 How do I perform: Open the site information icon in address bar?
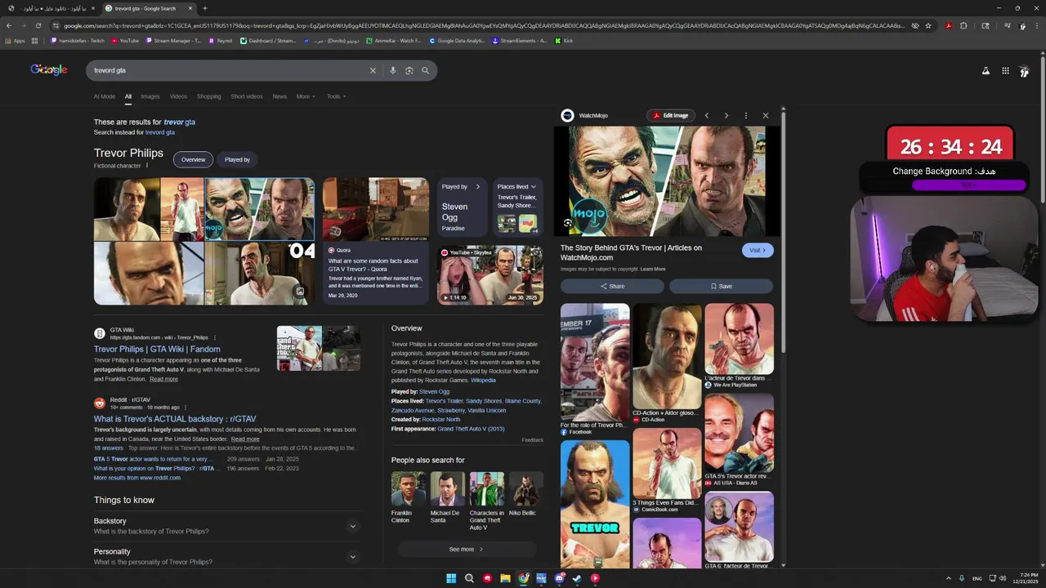56,25
